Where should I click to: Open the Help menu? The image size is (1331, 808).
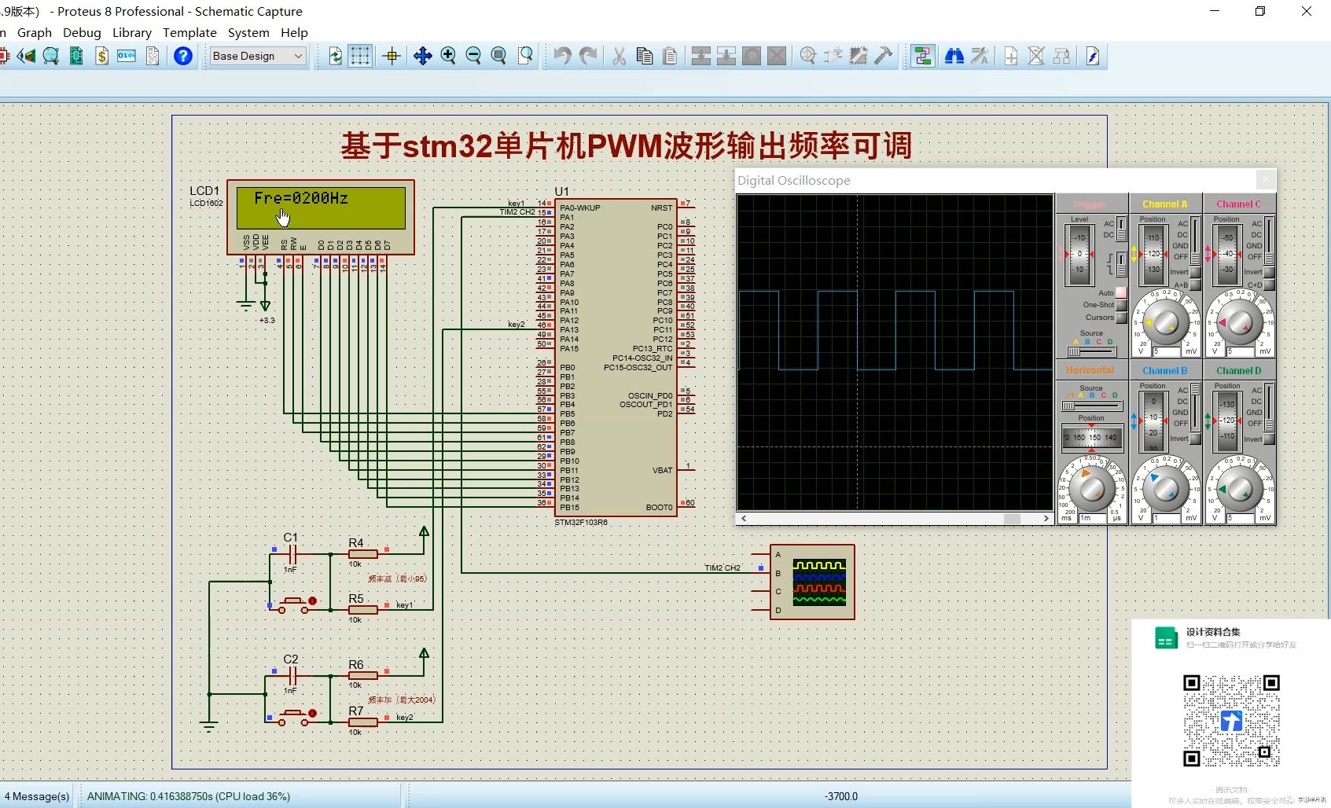tap(294, 32)
